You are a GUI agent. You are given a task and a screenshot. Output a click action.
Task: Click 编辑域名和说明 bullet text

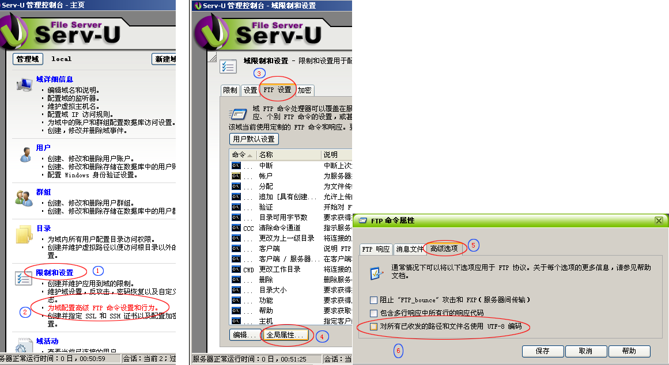point(73,90)
